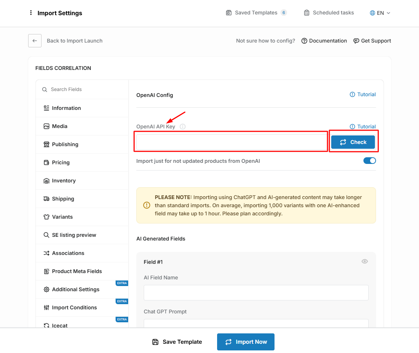This screenshot has width=419, height=353.
Task: Click the Information section icon
Action: click(x=47, y=108)
